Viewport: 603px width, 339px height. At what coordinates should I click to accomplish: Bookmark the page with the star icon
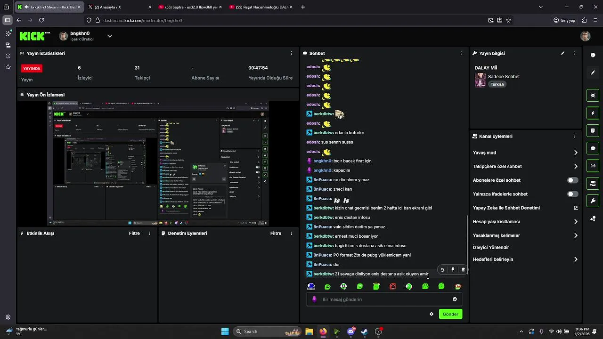click(x=508, y=20)
